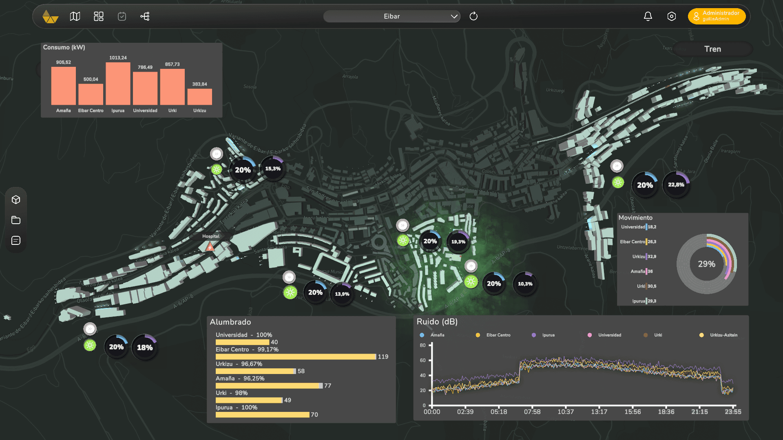
Task: Open the calendar check icon
Action: [x=122, y=16]
